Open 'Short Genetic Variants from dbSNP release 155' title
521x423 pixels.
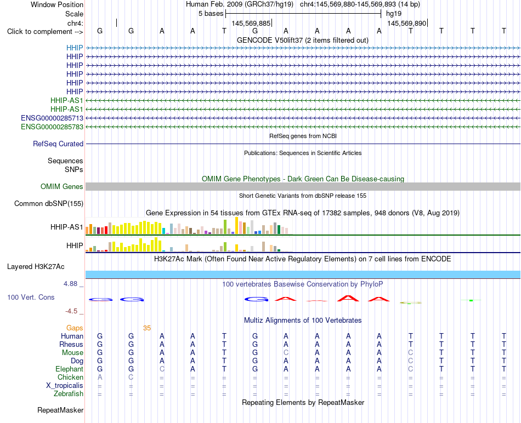303,196
